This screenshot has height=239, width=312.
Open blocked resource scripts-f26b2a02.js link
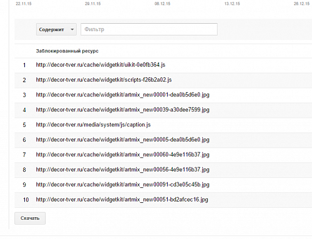(x=104, y=80)
